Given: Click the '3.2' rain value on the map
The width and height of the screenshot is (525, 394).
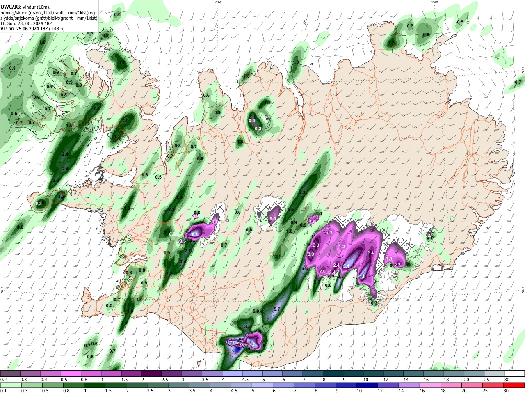Looking at the screenshot, I should tap(62, 197).
